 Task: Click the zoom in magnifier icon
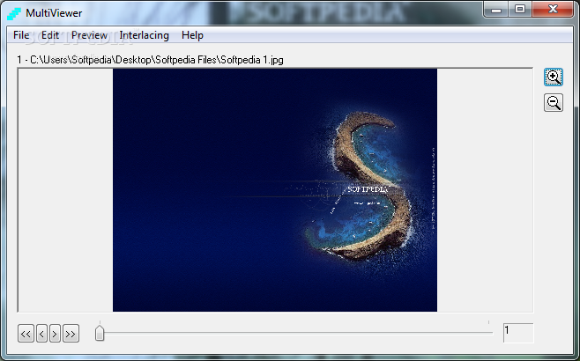point(554,77)
